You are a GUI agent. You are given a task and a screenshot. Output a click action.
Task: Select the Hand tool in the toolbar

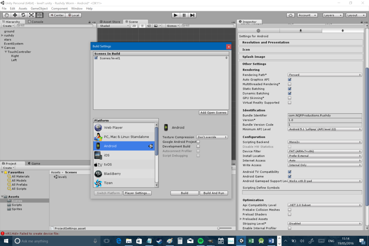coord(6,15)
